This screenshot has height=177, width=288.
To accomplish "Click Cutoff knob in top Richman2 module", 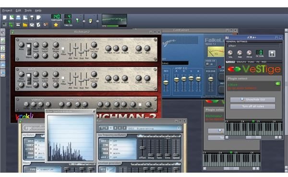I will point(139,48).
